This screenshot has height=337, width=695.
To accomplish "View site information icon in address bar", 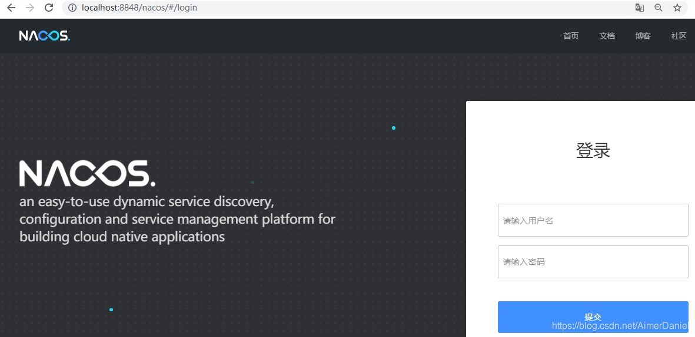I will [x=73, y=8].
